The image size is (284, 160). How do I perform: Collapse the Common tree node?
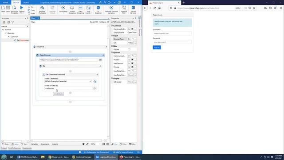pyautogui.click(x=9, y=36)
